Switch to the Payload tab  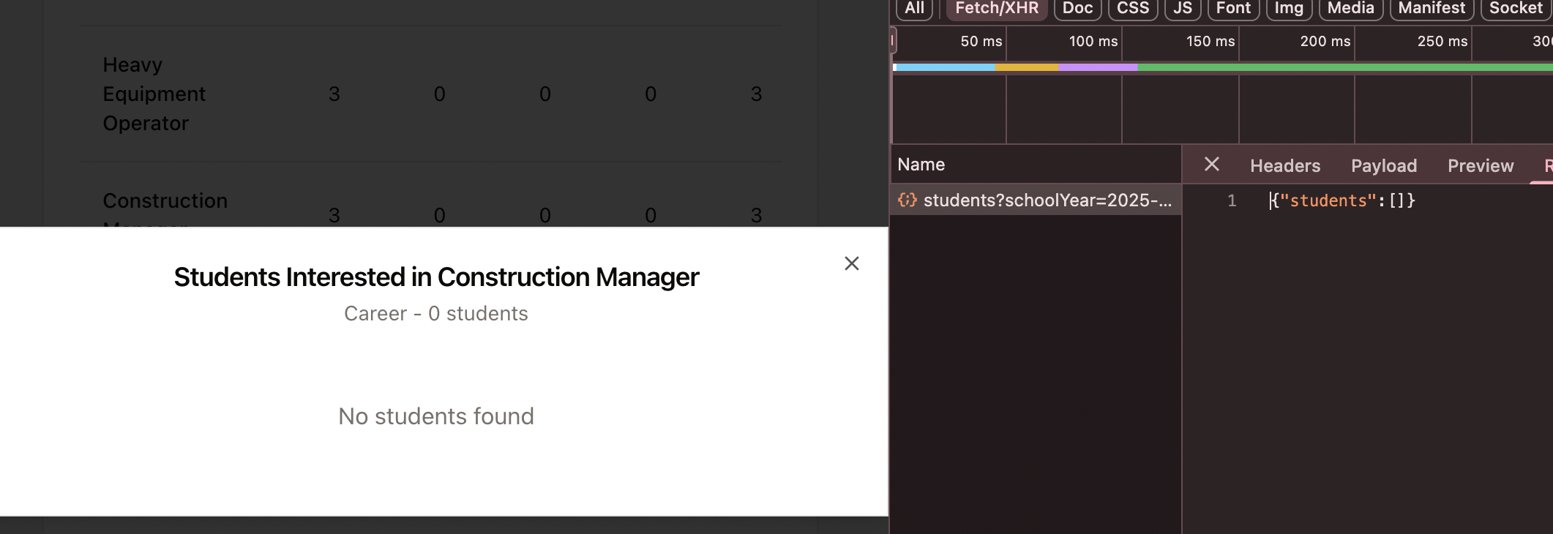(1383, 166)
